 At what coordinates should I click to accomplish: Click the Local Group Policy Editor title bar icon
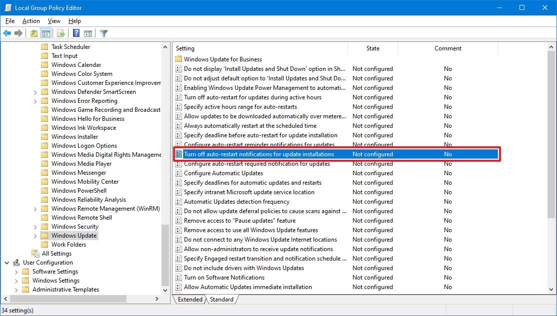click(x=7, y=7)
